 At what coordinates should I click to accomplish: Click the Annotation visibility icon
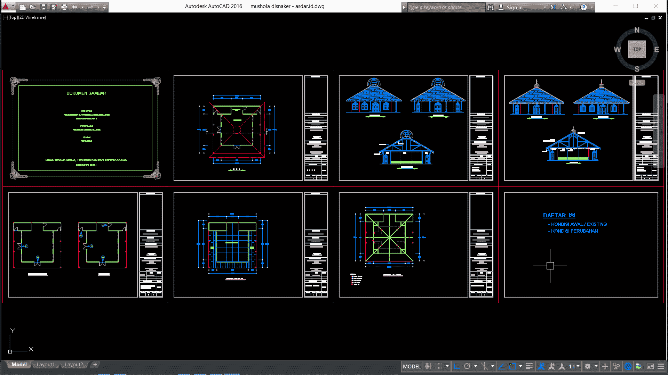click(x=541, y=366)
